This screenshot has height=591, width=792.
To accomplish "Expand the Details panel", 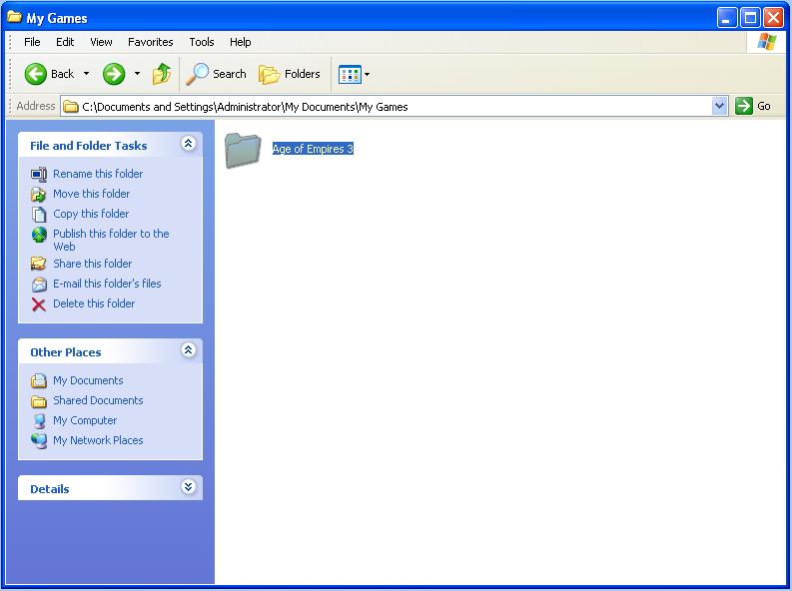I will click(189, 487).
